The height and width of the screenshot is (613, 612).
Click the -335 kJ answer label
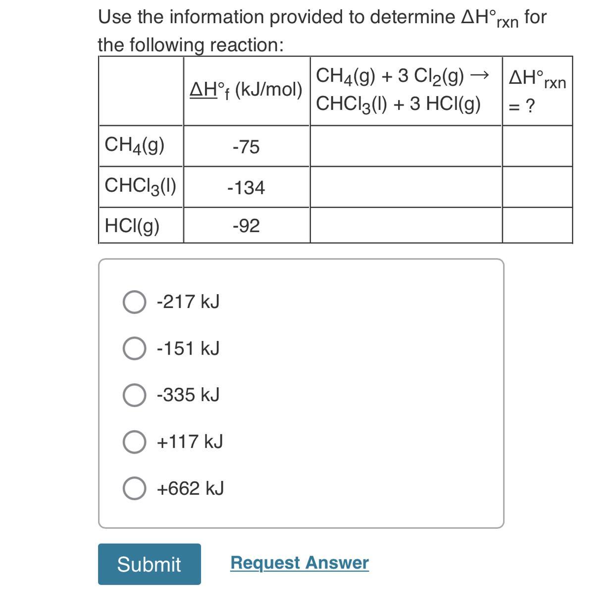coord(188,395)
